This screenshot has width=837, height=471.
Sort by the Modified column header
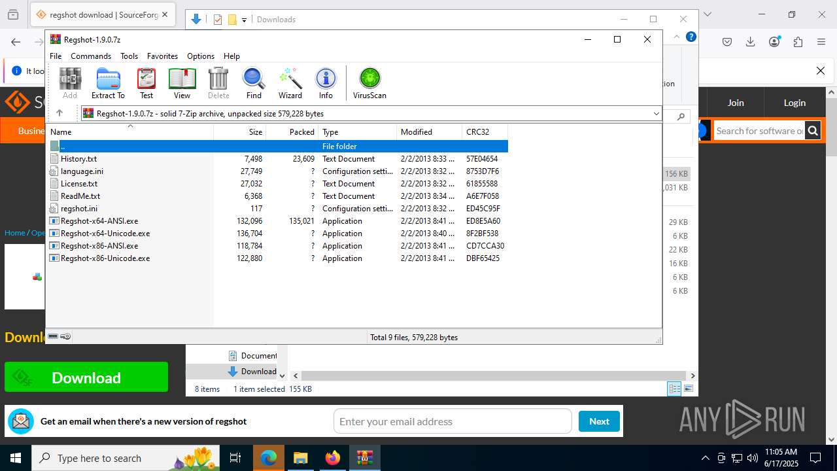point(429,131)
